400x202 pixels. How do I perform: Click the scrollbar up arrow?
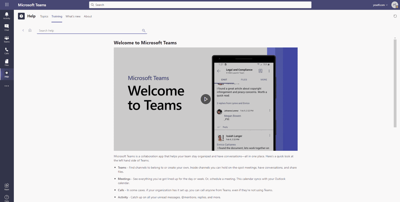(x=395, y=38)
